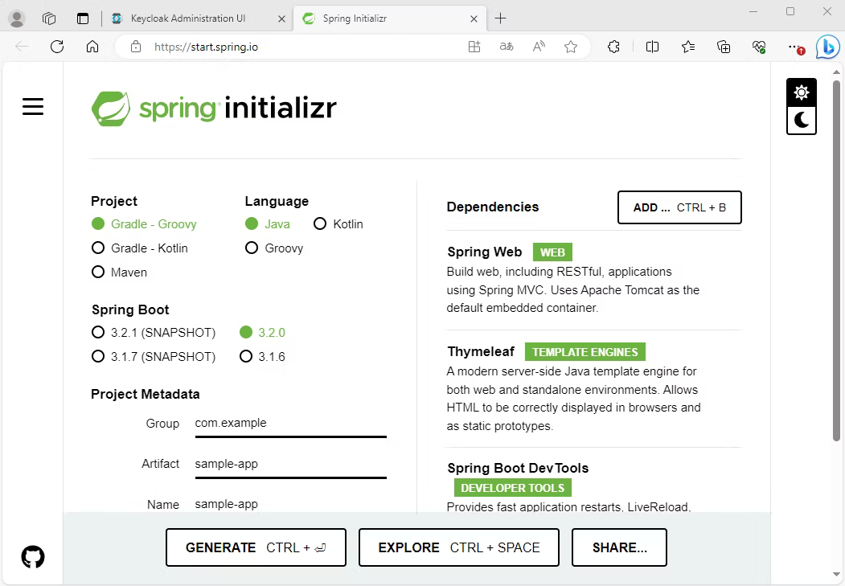Switch to dark theme moon icon
The height and width of the screenshot is (586, 845).
coord(801,121)
